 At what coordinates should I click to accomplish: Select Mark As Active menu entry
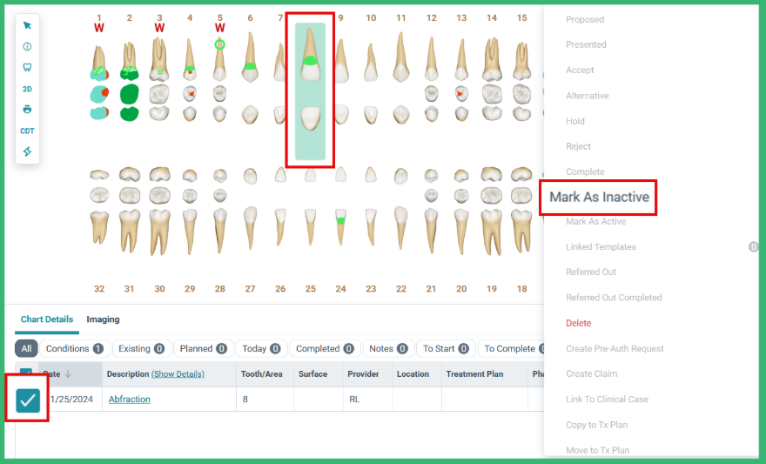point(595,221)
